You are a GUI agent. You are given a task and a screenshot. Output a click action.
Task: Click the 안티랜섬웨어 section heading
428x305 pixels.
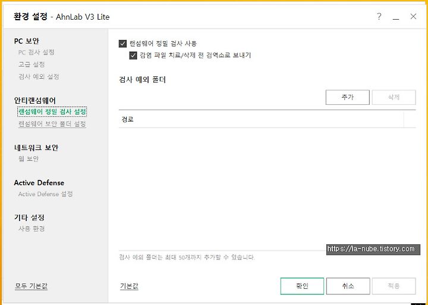click(34, 101)
